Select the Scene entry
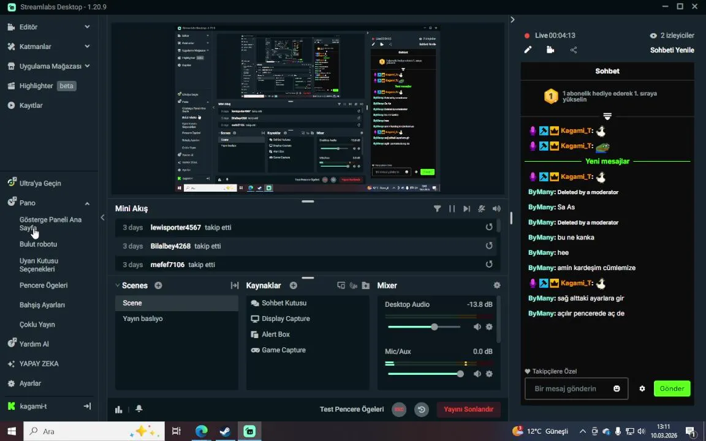The image size is (706, 441). tap(176, 303)
